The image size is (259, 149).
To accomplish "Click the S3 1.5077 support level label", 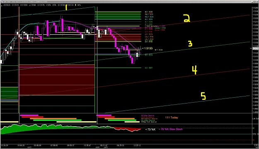I will pos(149,68).
